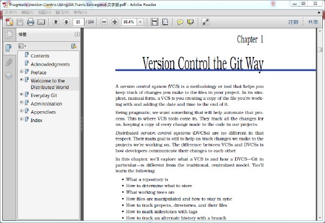Open the View (视图) menu
The height and width of the screenshot is (223, 325).
click(x=44, y=12)
